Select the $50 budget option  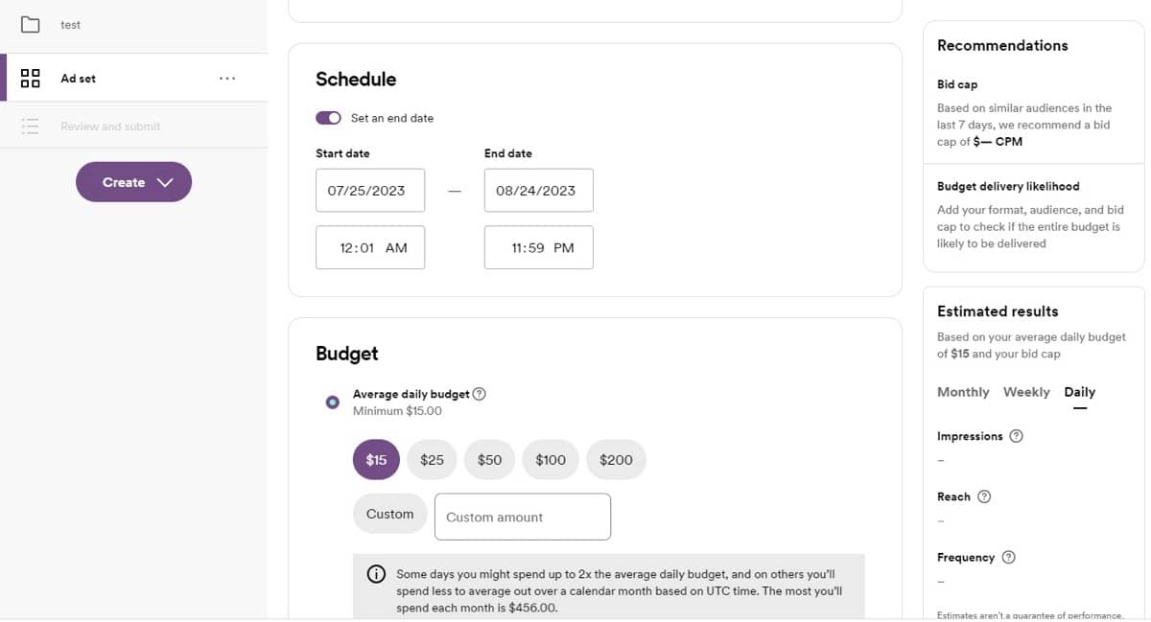click(489, 460)
